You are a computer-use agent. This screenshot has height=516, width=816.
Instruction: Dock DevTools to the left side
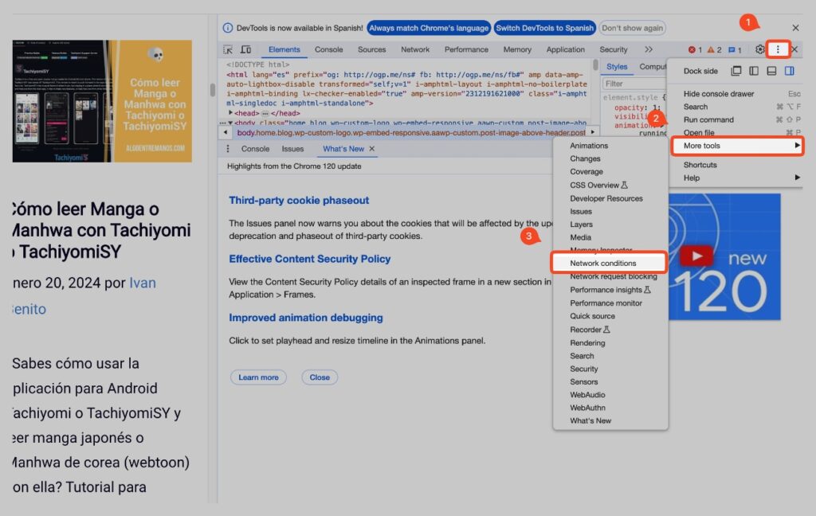point(753,71)
